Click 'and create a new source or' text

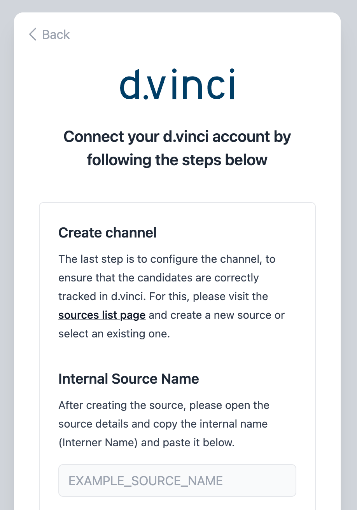point(217,315)
